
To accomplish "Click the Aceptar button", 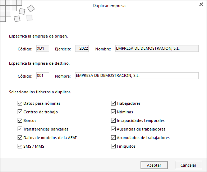I will coord(154,165).
